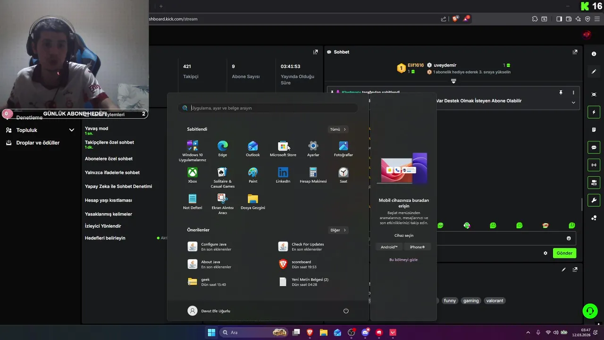This screenshot has width=604, height=340.
Task: Select Yapay Zeka ile Sohbet Denetimi
Action: pos(118,187)
